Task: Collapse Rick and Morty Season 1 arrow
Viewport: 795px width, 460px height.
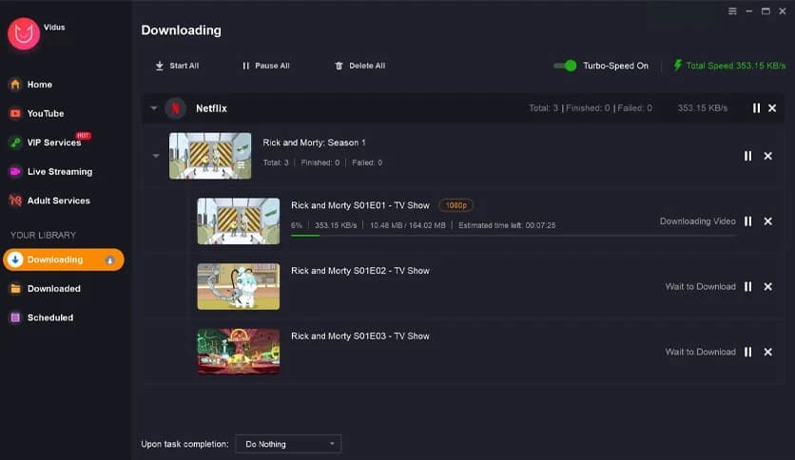Action: coord(156,156)
